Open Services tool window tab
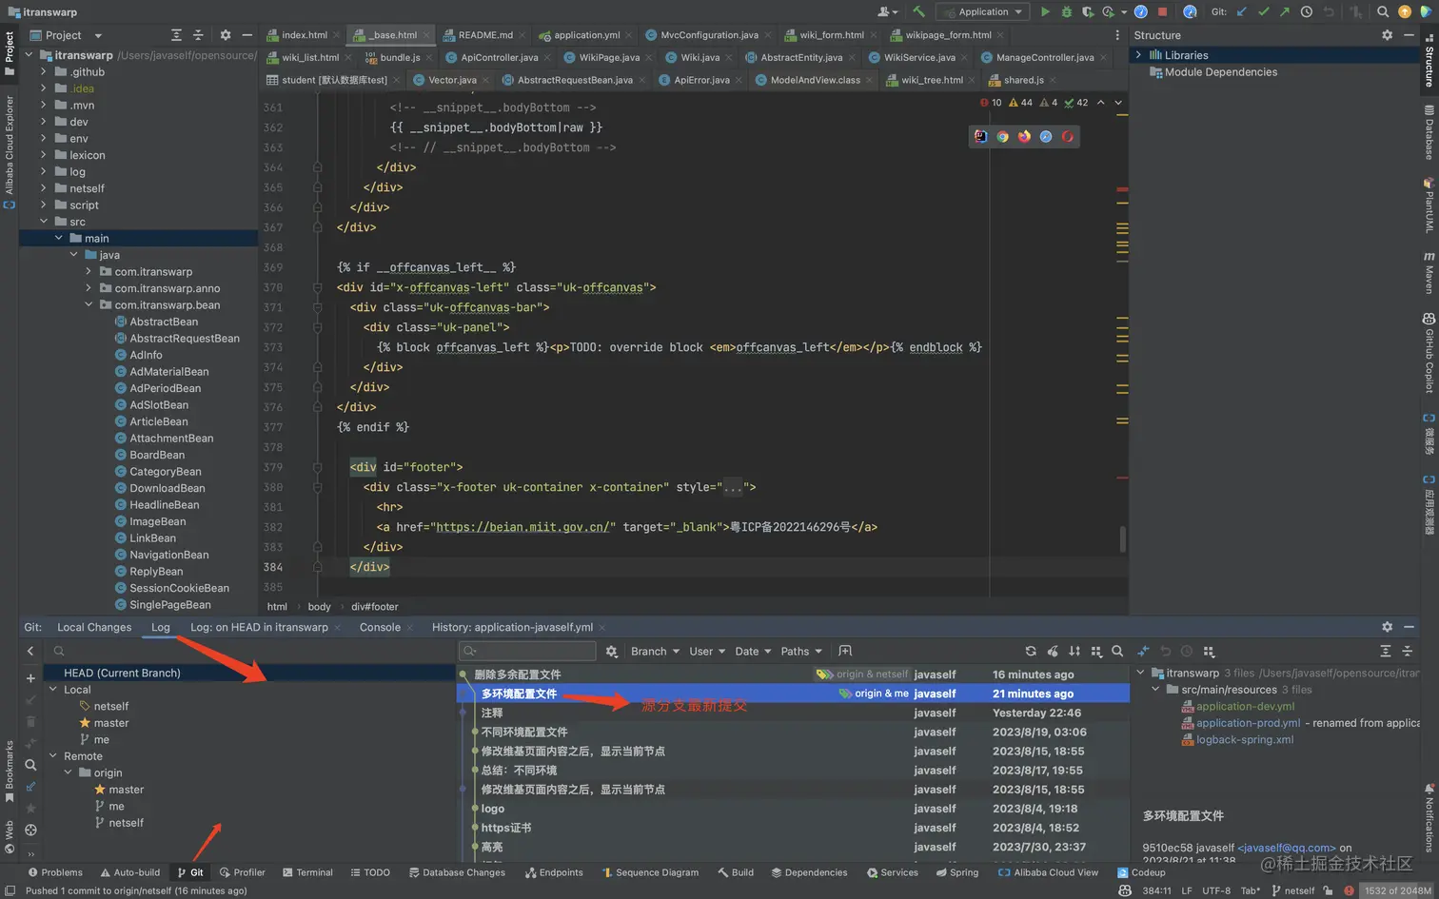This screenshot has width=1439, height=899. [x=892, y=872]
